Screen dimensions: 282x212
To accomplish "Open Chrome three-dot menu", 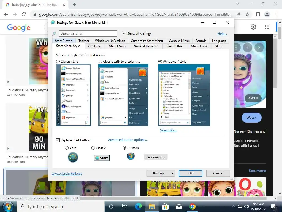I will (x=276, y=14).
